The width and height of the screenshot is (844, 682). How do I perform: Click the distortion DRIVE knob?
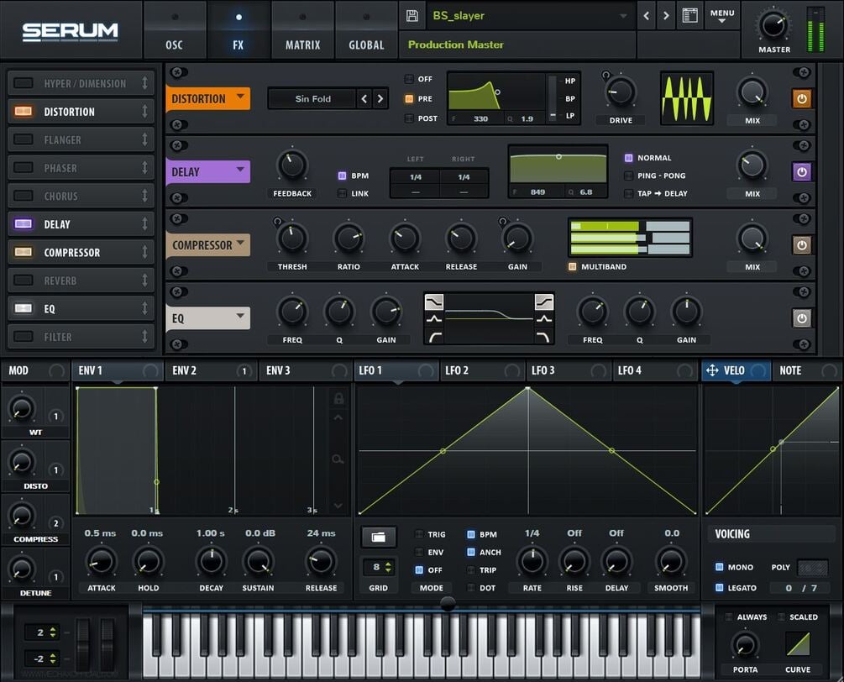621,92
